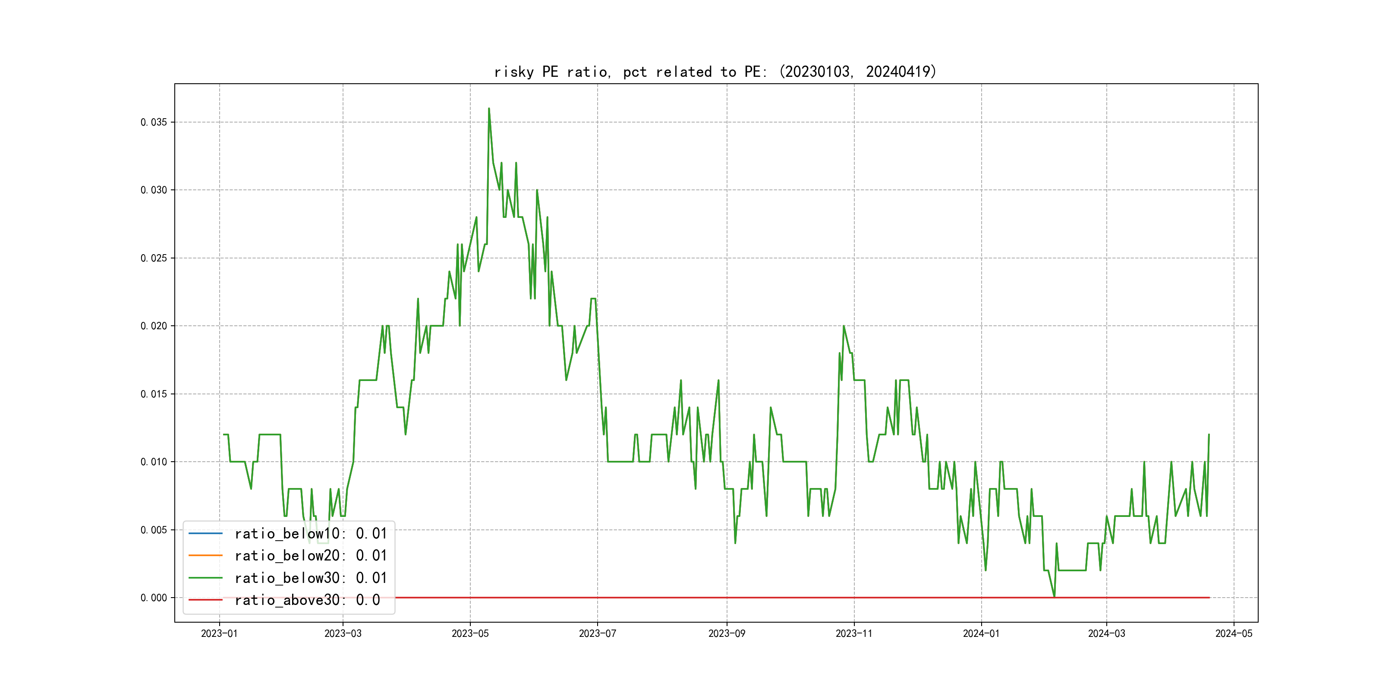Click the 2024-05 x-axis tick label
This screenshot has width=1398, height=699.
(1234, 633)
